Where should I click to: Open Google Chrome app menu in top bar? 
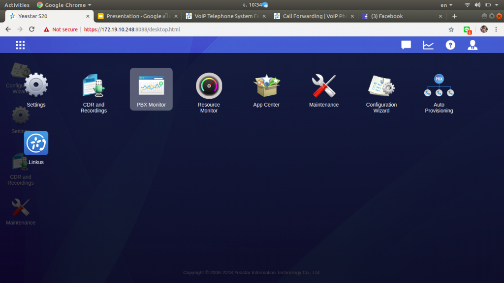(x=64, y=5)
